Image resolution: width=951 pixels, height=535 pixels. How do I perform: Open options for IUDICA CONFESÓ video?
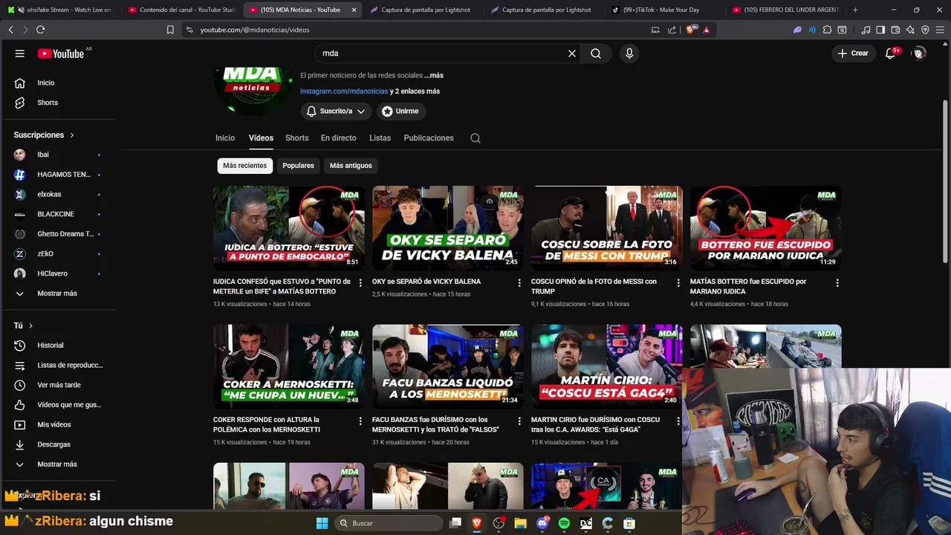pyautogui.click(x=360, y=283)
